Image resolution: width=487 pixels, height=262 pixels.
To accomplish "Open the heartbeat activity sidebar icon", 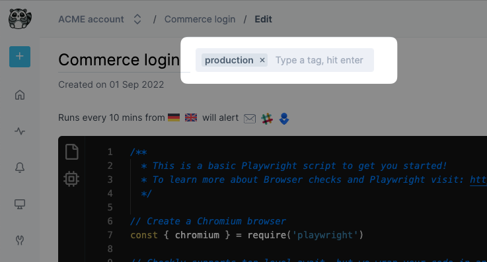I will click(20, 131).
